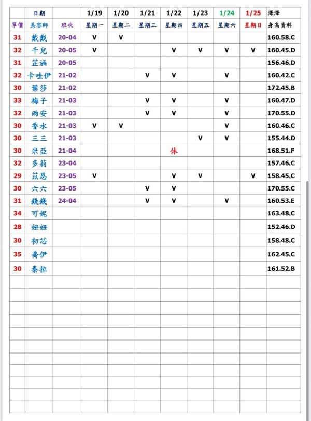Click the name 泰拉 in last filled row
The height and width of the screenshot is (421, 311).
click(39, 269)
